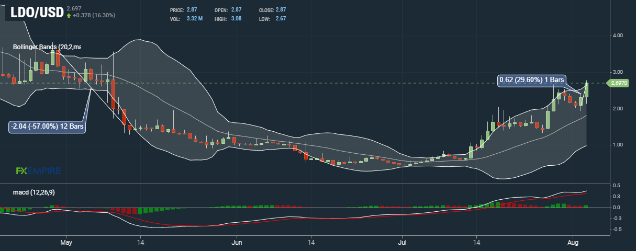This screenshot has height=251, width=636.
Task: Click the LOW 2.67 value readout
Action: tap(281, 19)
